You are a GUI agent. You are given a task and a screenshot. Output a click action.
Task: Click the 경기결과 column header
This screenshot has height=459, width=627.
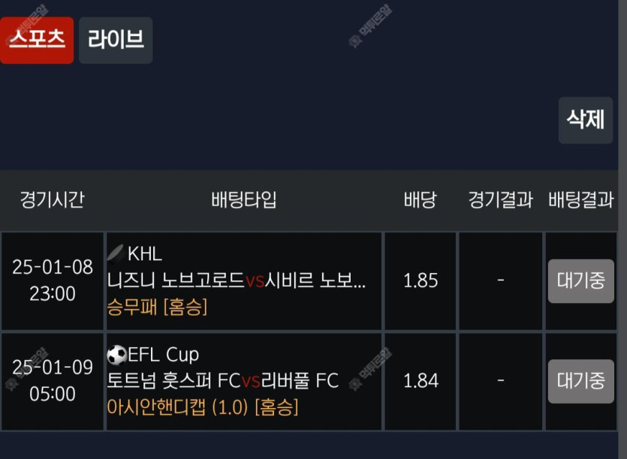(500, 200)
